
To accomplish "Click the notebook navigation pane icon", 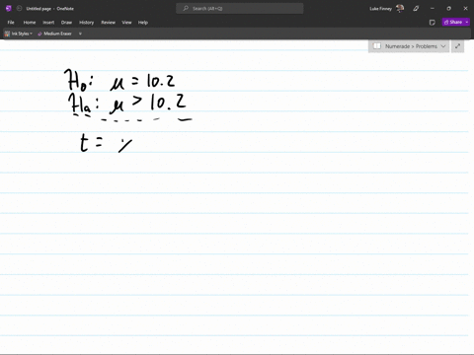I will [377, 46].
